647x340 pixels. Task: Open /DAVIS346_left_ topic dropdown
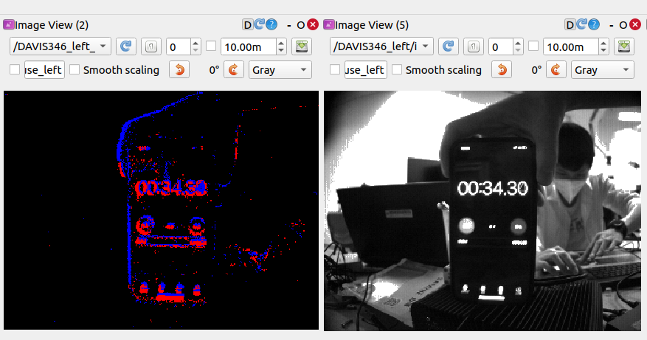pos(60,46)
